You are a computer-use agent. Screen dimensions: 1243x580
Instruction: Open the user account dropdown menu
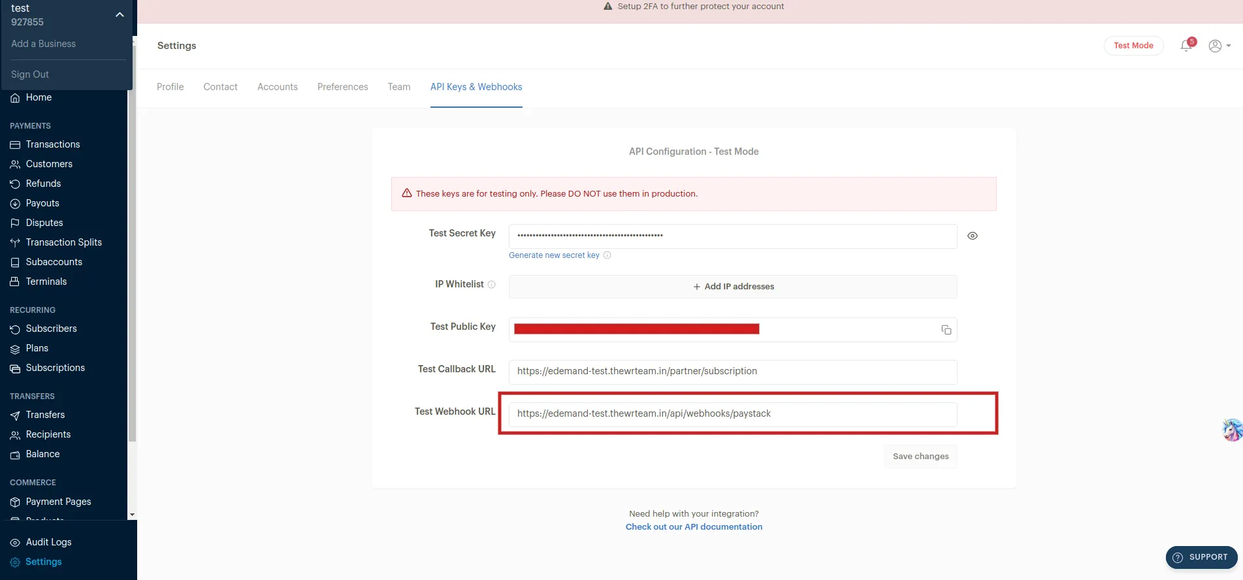1219,46
